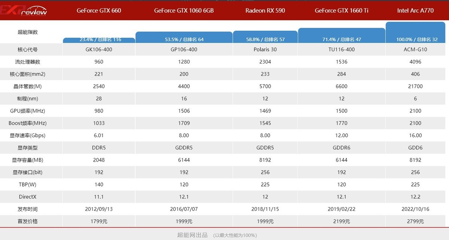
Task: Click the GDD6 memory type cell
Action: pos(415,148)
